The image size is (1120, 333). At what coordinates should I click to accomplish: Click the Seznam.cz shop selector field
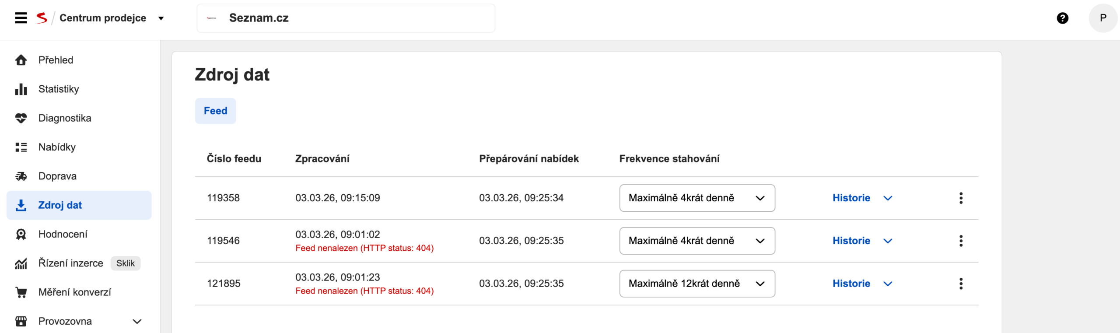click(346, 18)
